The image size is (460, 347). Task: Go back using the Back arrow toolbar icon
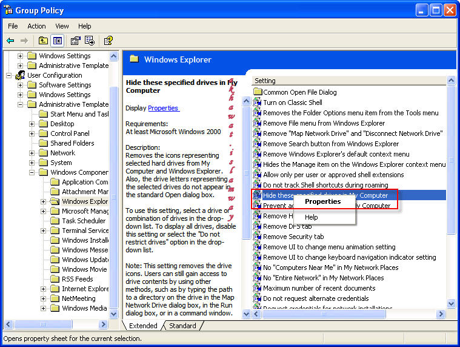click(10, 41)
